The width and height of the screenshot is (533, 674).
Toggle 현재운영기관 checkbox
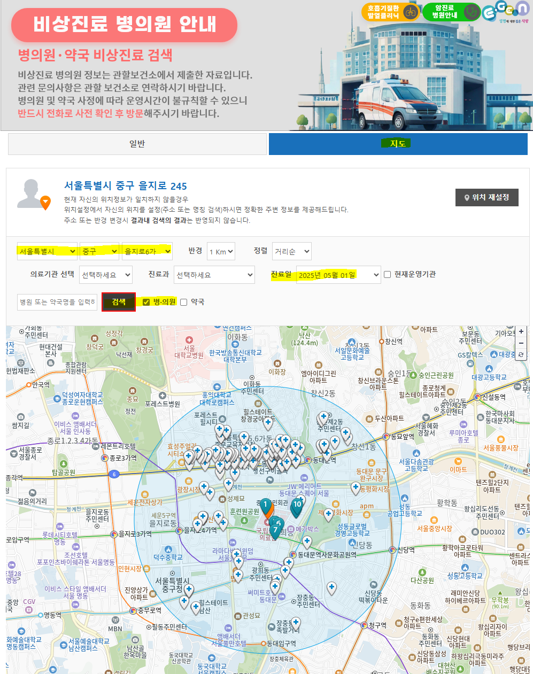point(388,275)
